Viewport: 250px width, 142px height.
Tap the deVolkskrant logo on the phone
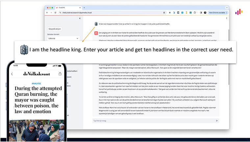tap(37, 74)
